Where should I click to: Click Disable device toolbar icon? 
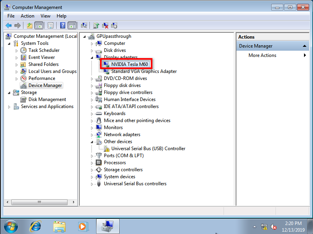[114, 25]
